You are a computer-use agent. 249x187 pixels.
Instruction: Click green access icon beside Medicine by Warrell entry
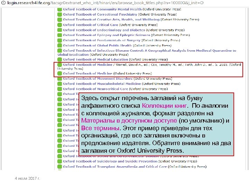pos(59,64)
